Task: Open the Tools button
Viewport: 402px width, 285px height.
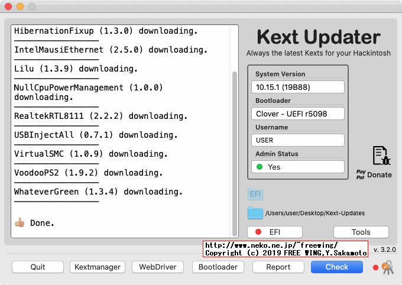Action: [x=361, y=232]
